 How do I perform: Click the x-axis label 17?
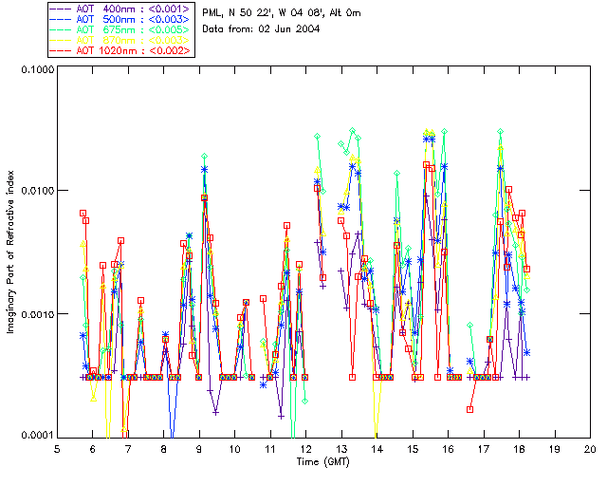point(484,449)
